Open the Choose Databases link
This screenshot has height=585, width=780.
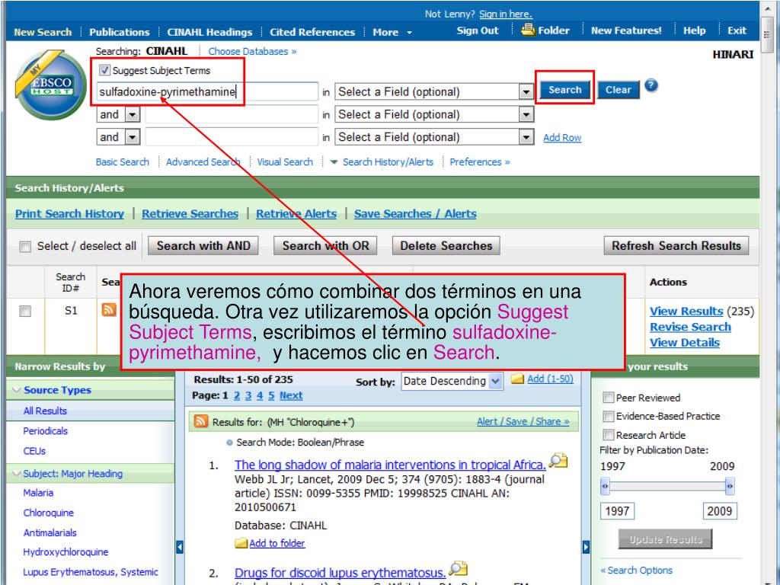pyautogui.click(x=252, y=51)
